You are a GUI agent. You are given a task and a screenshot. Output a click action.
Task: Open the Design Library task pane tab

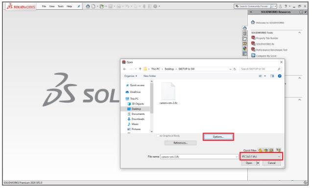pyautogui.click(x=245, y=33)
